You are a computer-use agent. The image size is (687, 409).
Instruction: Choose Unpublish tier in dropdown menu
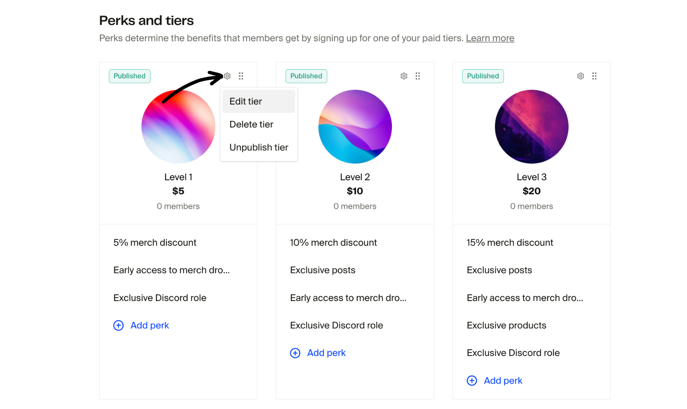tap(259, 147)
